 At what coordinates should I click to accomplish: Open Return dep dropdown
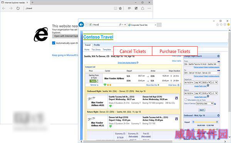198,93
